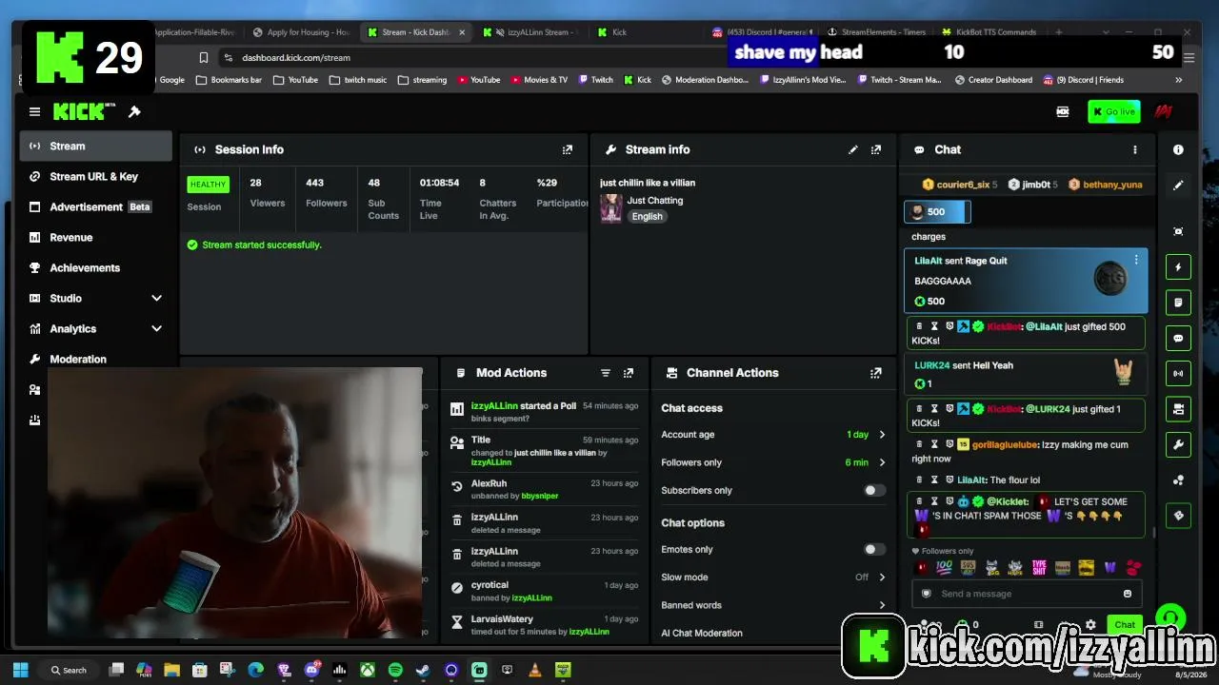Pop out the Session Info panel
The width and height of the screenshot is (1219, 685).
pos(568,149)
